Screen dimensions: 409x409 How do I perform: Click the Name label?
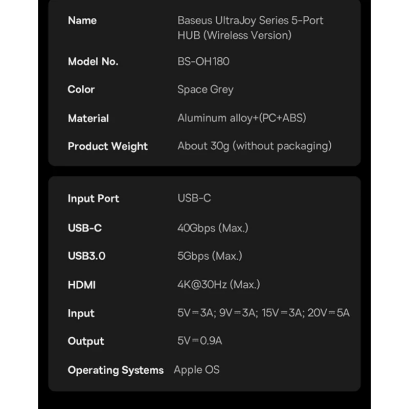(x=82, y=20)
